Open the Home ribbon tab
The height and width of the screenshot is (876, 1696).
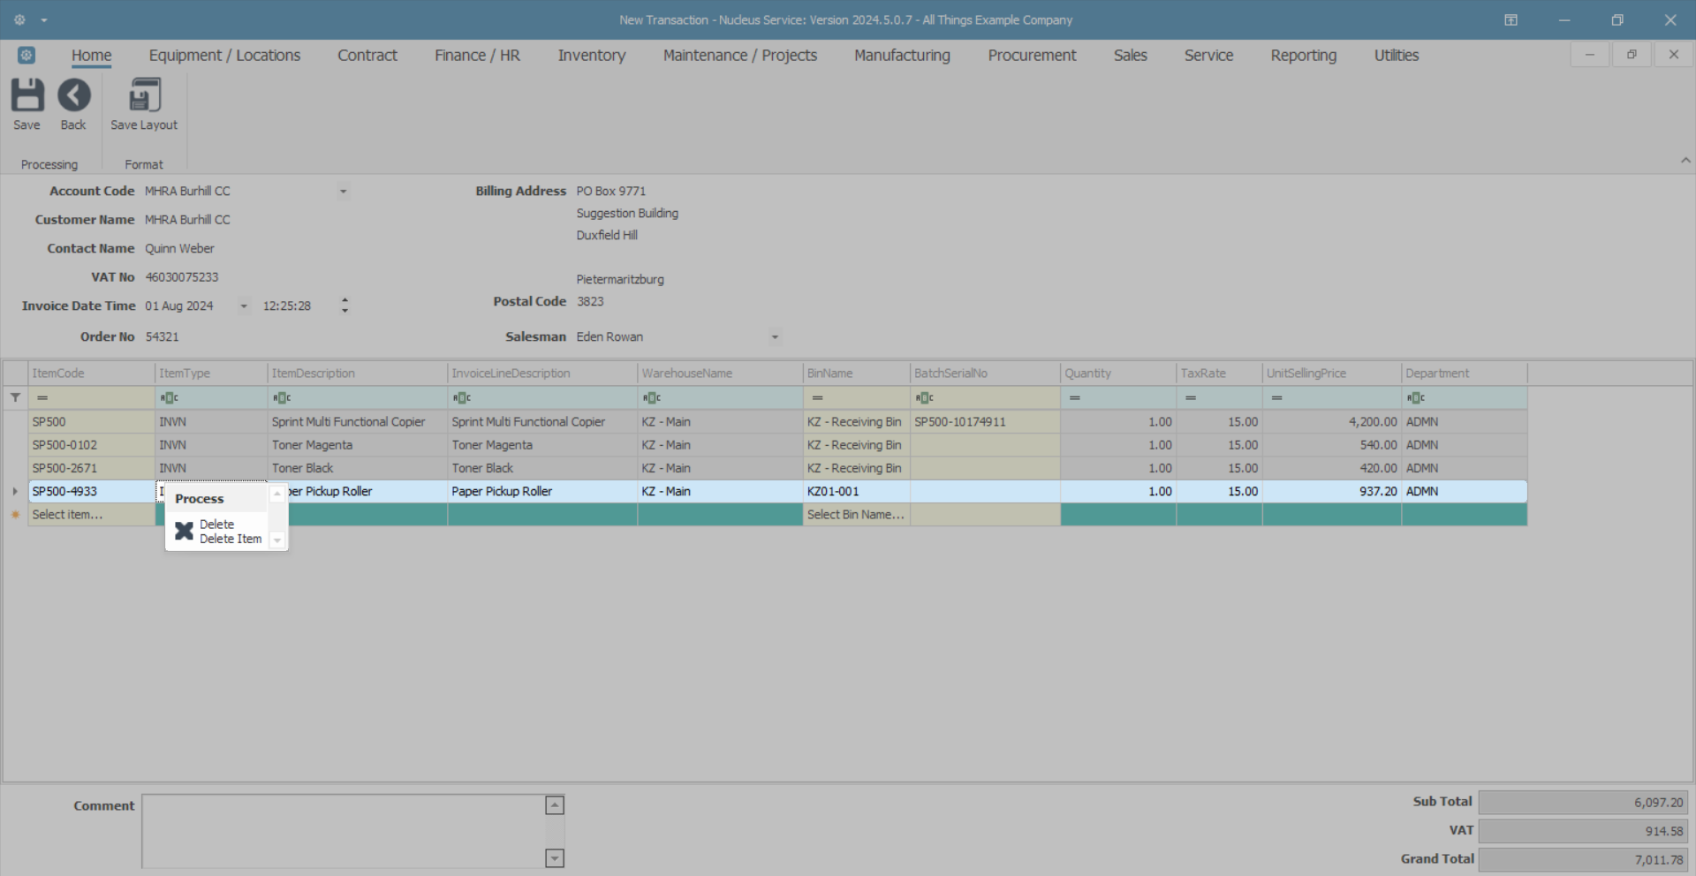[x=92, y=55]
